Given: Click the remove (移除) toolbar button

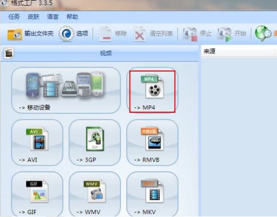Looking at the screenshot, I should pos(113,34).
